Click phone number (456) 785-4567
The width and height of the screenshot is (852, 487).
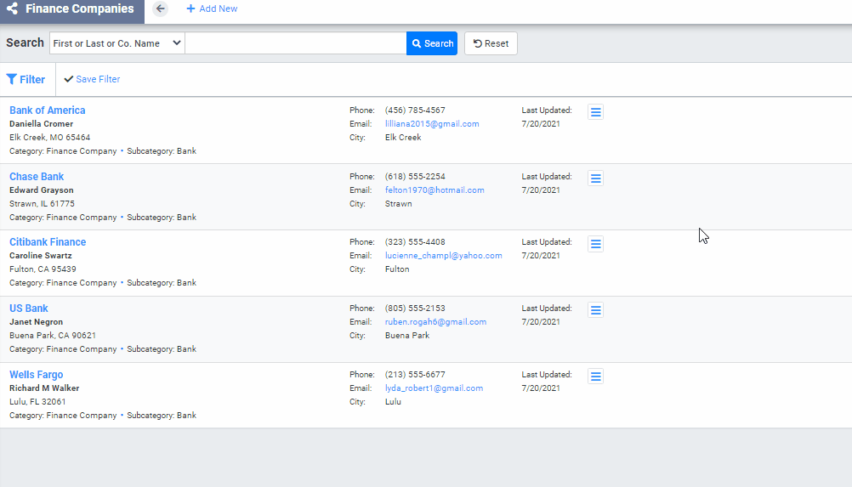(415, 110)
